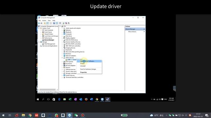This screenshot has height=118, width=211.
Task: Click right scroll arrow of console tree scrollbar
Action: click(57, 89)
